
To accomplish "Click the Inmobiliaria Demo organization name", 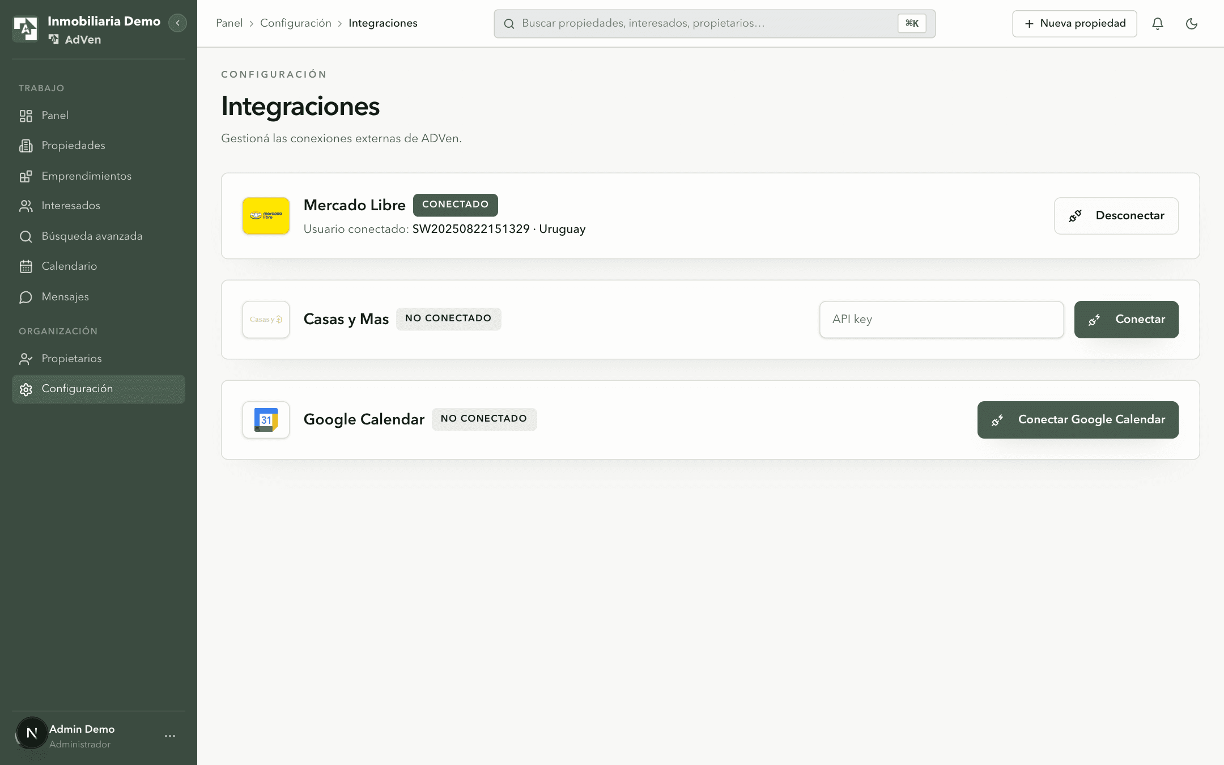I will point(104,22).
